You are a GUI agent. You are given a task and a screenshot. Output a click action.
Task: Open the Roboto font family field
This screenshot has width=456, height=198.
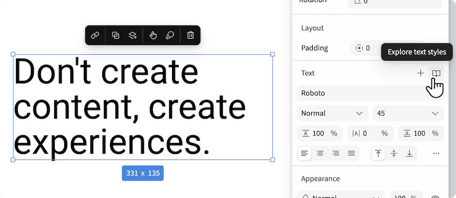370,93
